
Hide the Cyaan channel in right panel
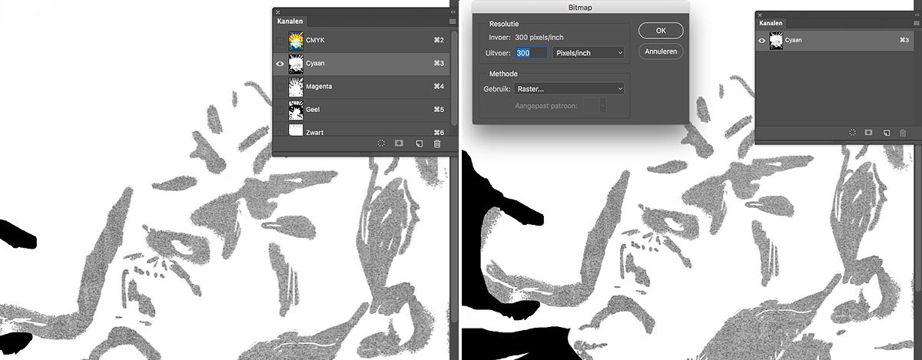(x=762, y=40)
